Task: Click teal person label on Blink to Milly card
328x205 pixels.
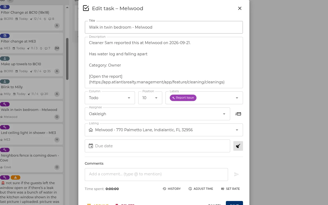Action: point(5,81)
